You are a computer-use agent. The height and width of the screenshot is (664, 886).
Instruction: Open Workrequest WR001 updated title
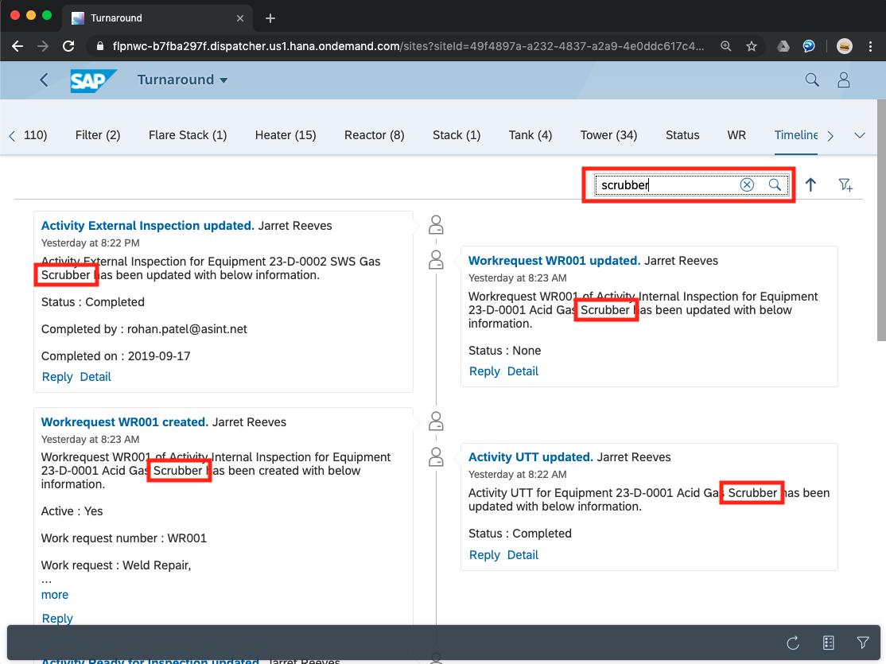554,261
